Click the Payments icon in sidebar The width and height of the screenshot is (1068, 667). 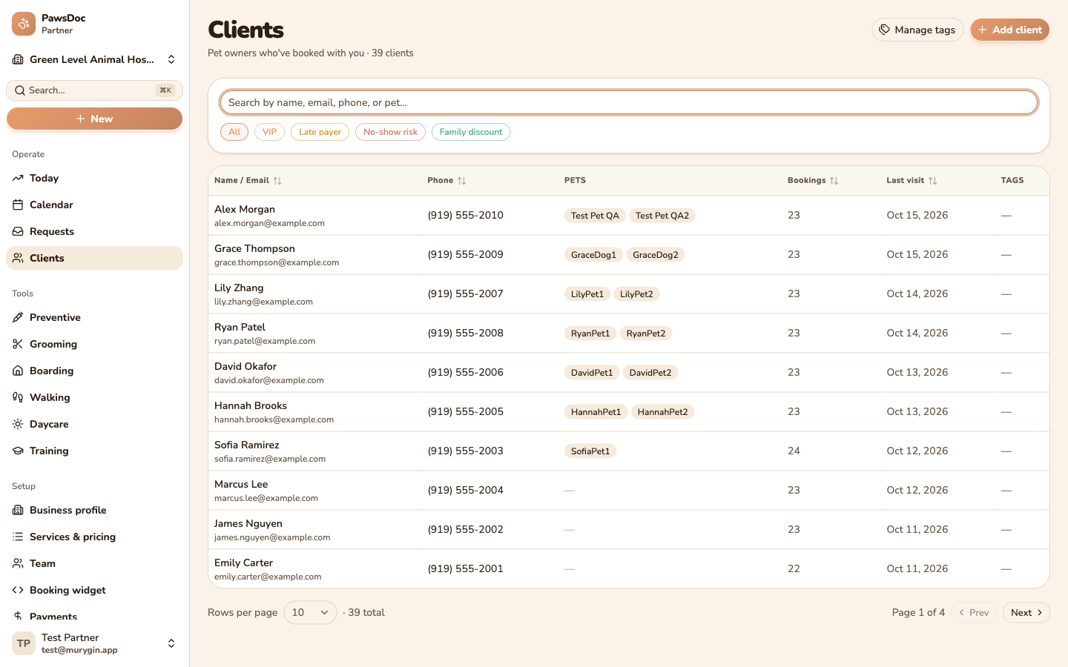click(18, 616)
